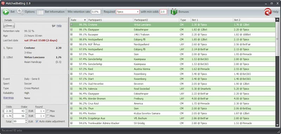Click the 'Received 60 arbs' status text
The height and width of the screenshot is (134, 281).
12,130
